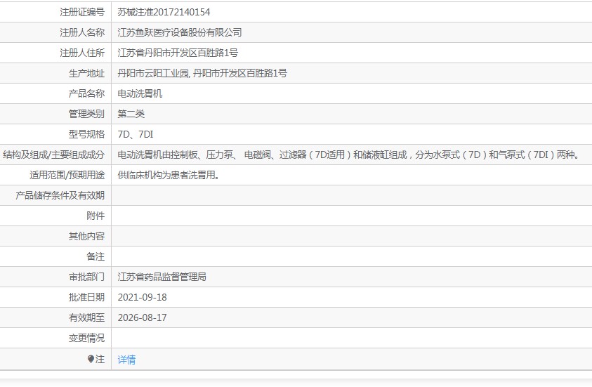The image size is (592, 387).
Task: Click expiry date 2026-08-17
Action: pyautogui.click(x=142, y=317)
